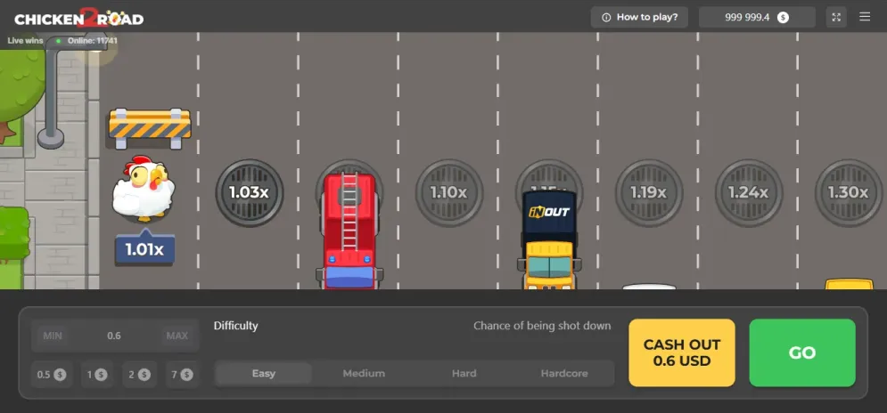Click the white chicken character
Screen dimensions: 887x413
[144, 189]
